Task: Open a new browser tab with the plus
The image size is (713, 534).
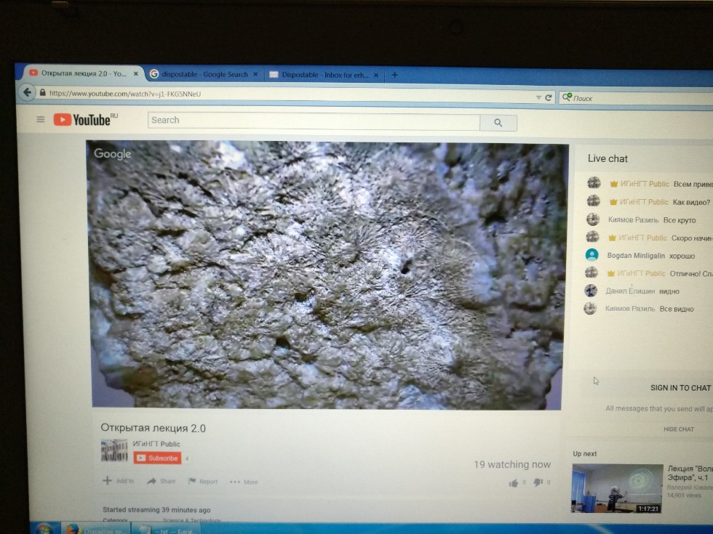Action: click(395, 75)
